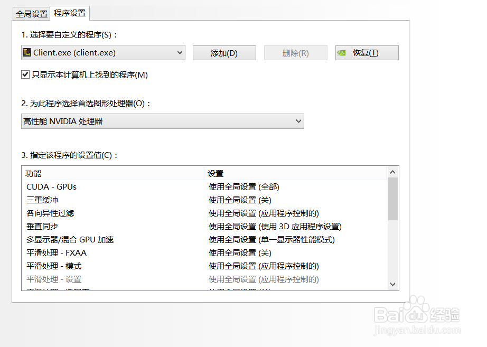Select the 平滑处理 - FXAA row
Image resolution: width=487 pixels, height=347 pixels.
[x=204, y=253]
